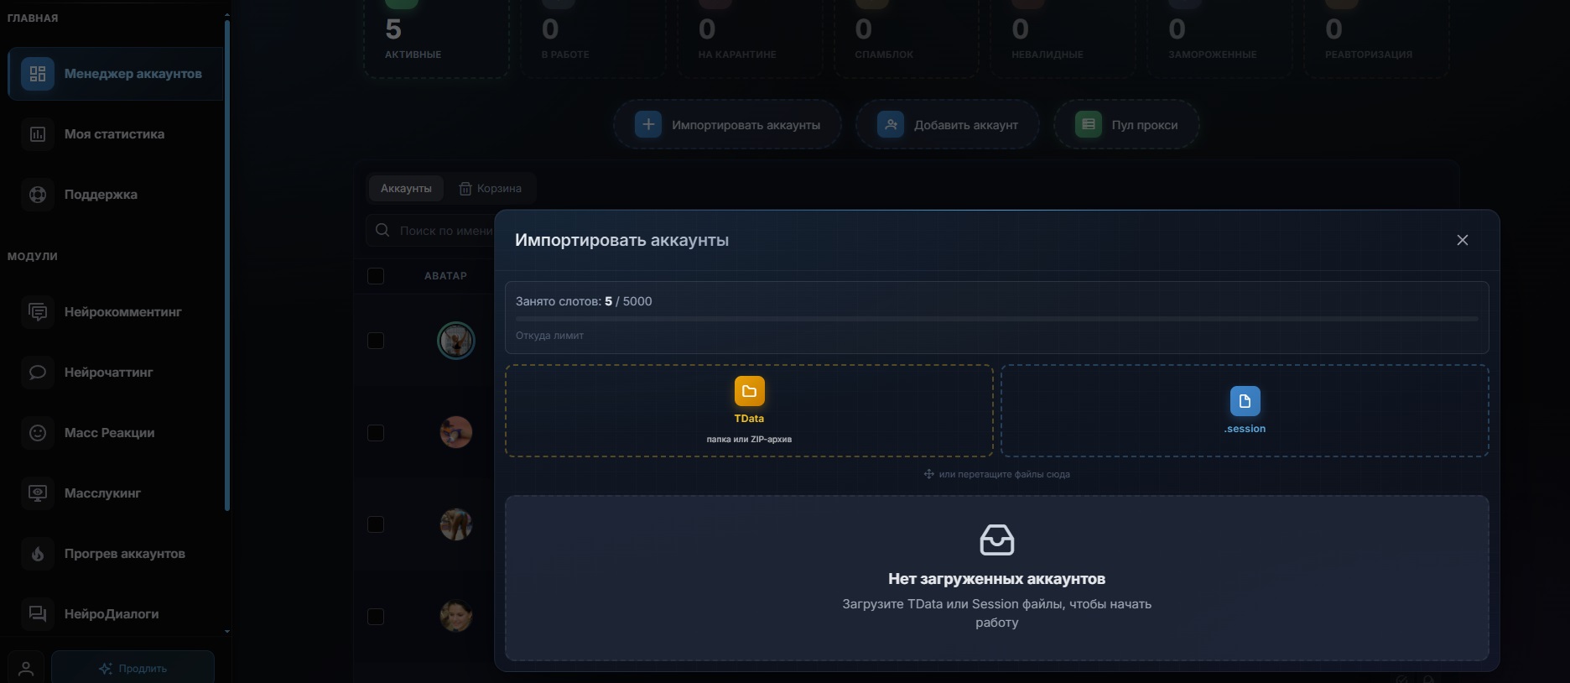The width and height of the screenshot is (1570, 683).
Task: Click the inbox icon above Нет загруженных аккаунтов
Action: pyautogui.click(x=997, y=540)
